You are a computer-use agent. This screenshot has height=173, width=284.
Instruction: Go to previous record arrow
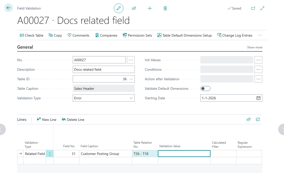pos(2,129)
